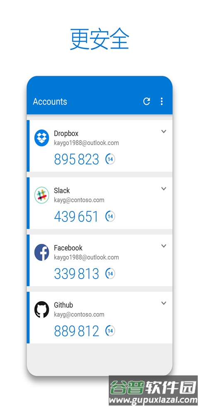Tap the Slack countdown timer circle
This screenshot has height=407, width=199.
(110, 216)
